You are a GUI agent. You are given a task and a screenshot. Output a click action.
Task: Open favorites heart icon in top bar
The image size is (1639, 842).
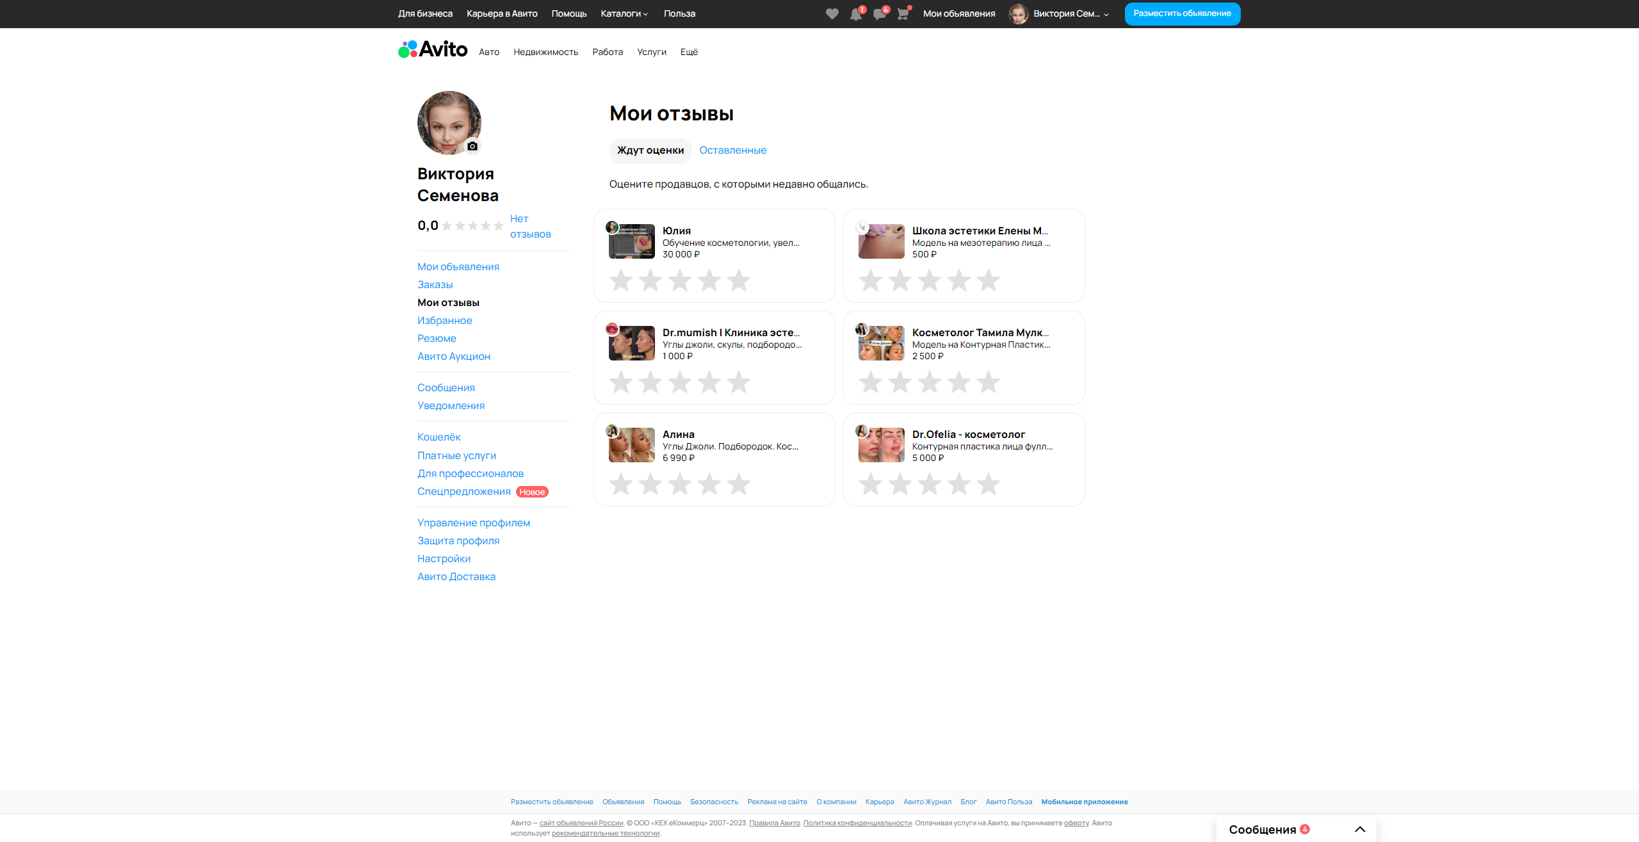click(832, 13)
